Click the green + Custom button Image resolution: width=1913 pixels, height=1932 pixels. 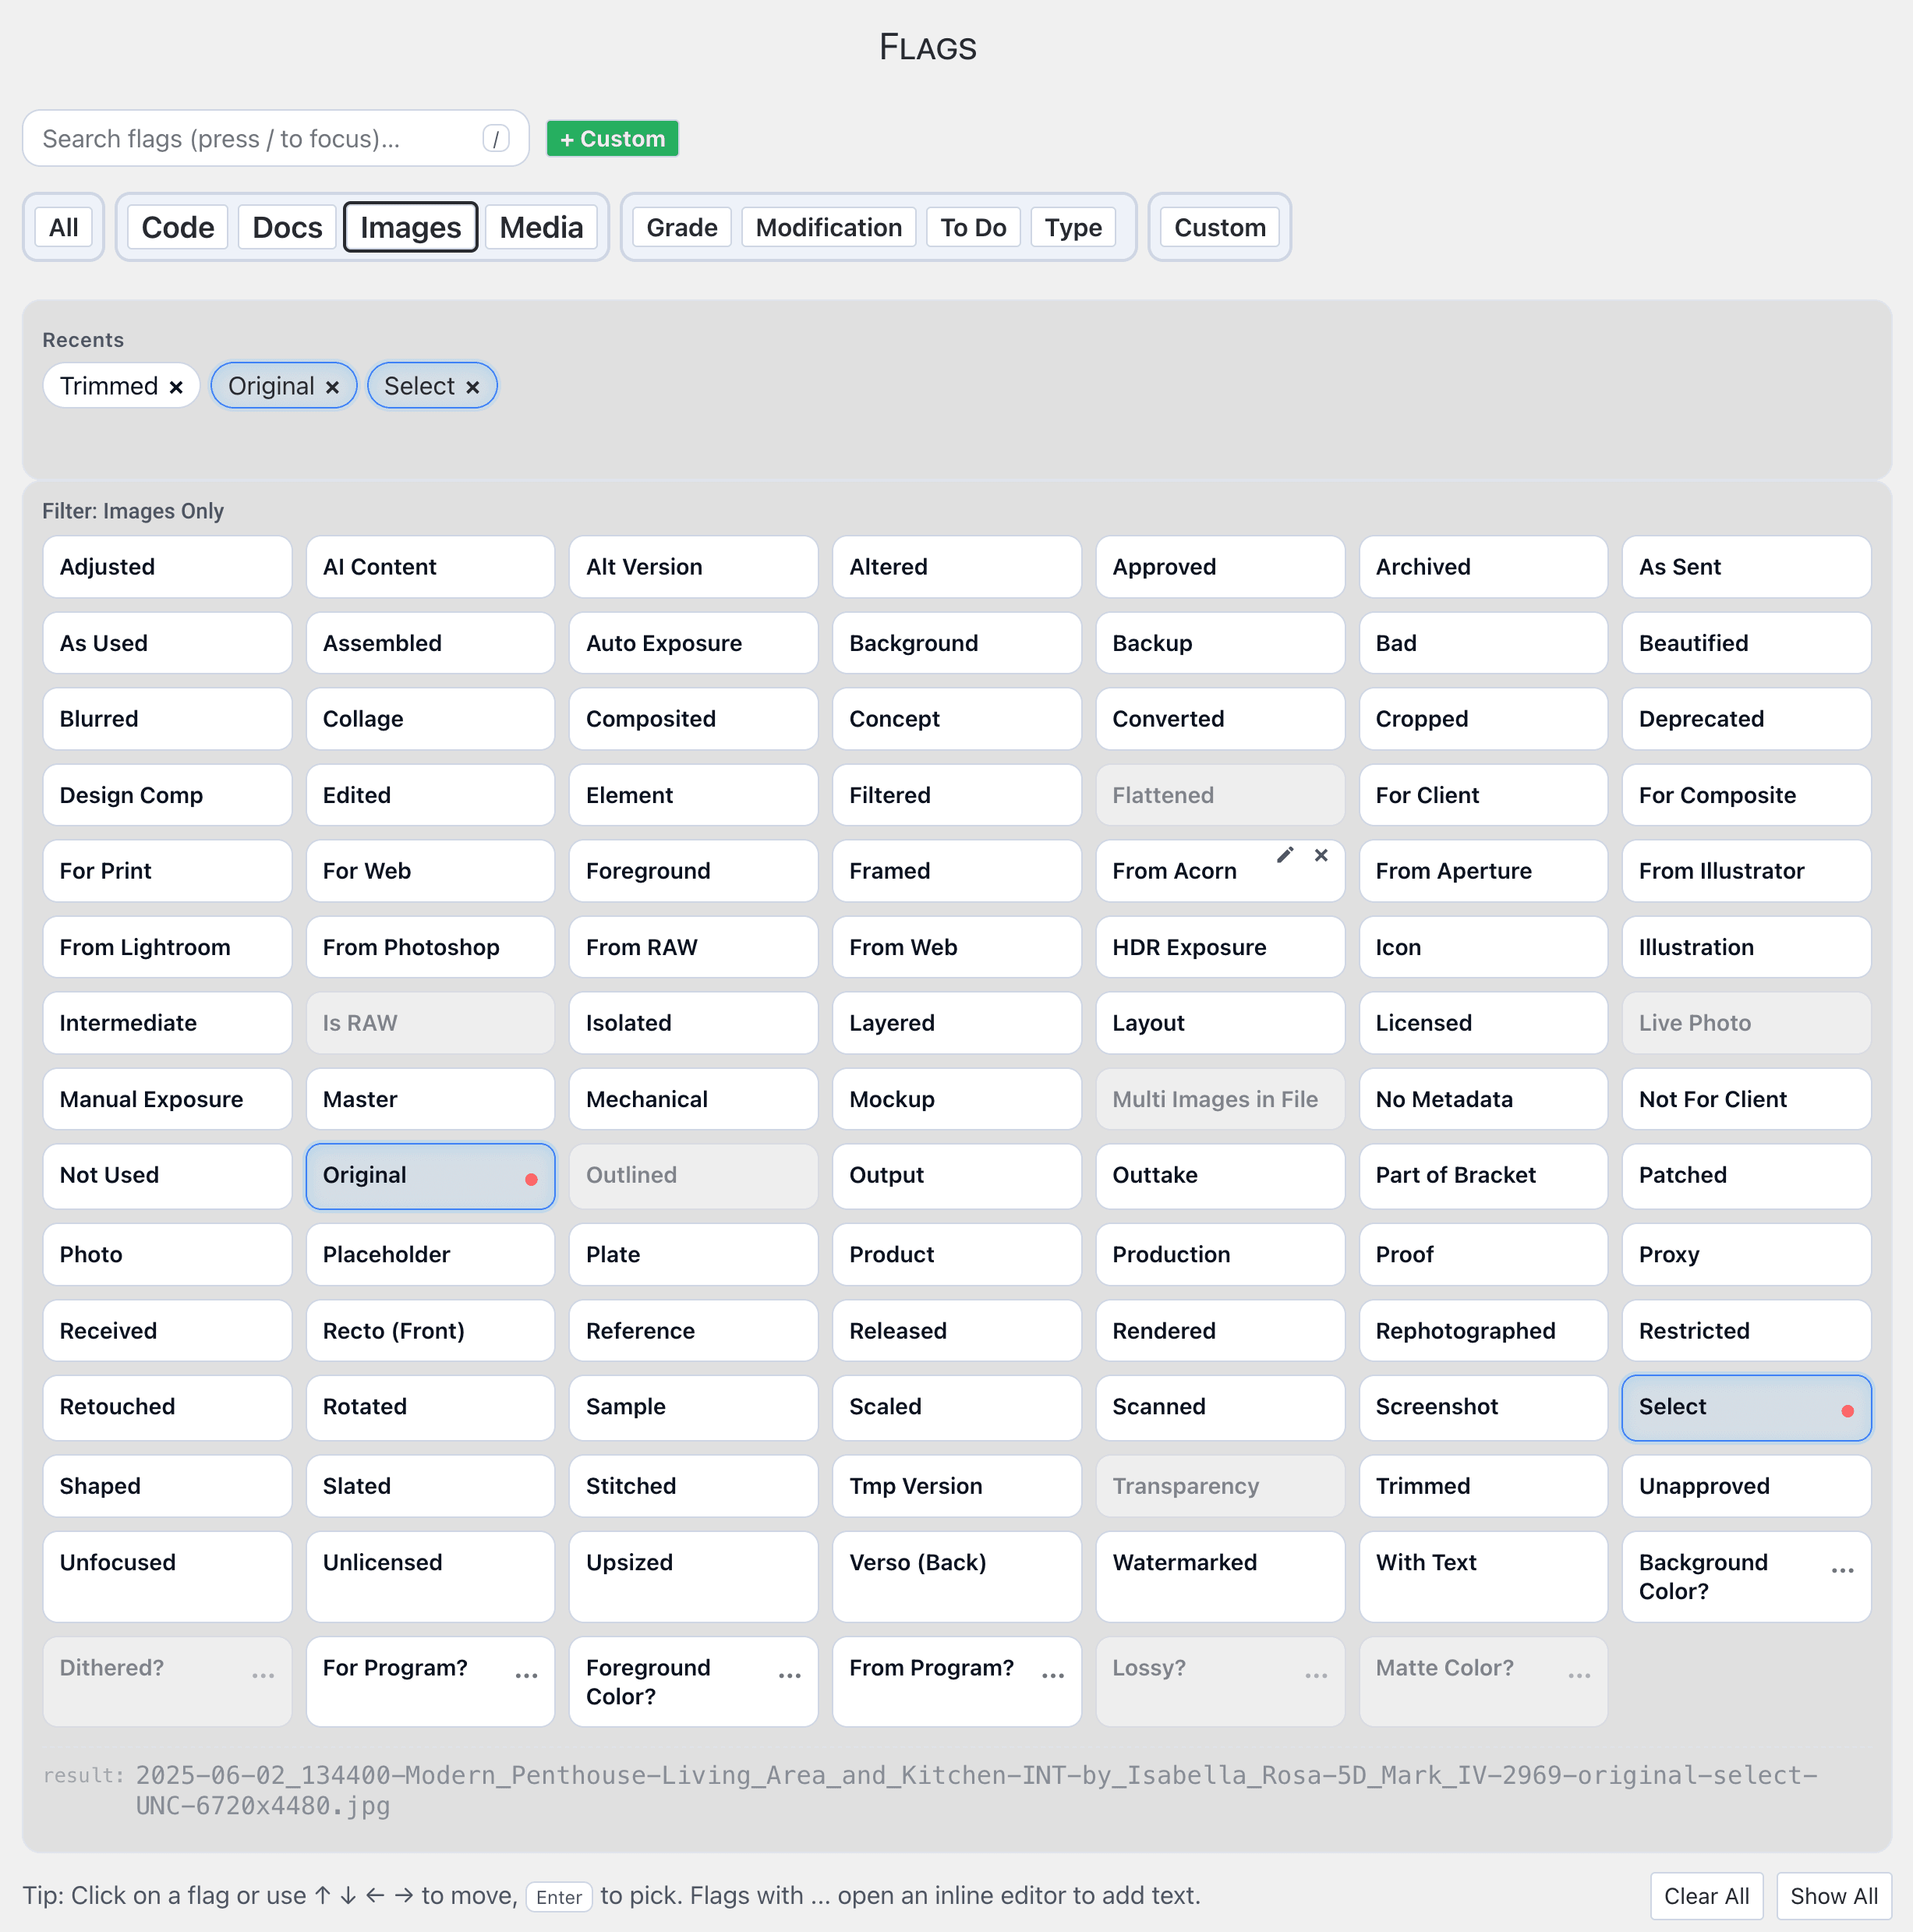[x=612, y=139]
